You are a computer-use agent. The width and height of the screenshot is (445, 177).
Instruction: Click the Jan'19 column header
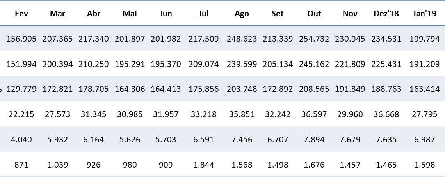click(424, 14)
